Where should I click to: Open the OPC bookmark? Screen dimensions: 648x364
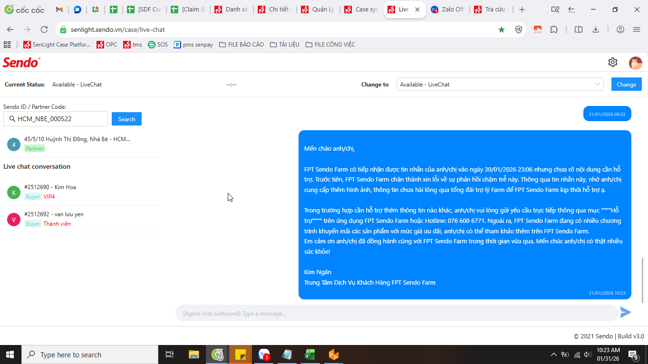tap(106, 45)
